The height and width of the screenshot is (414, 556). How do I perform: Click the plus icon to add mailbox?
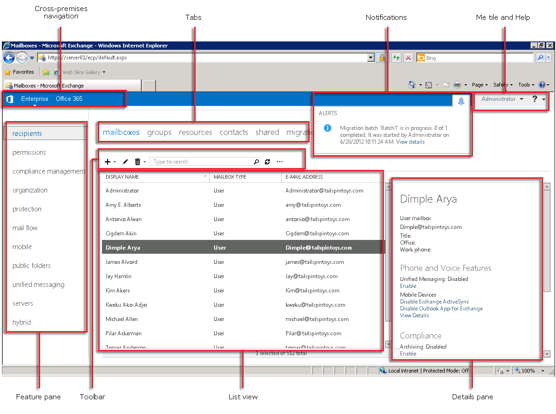108,162
